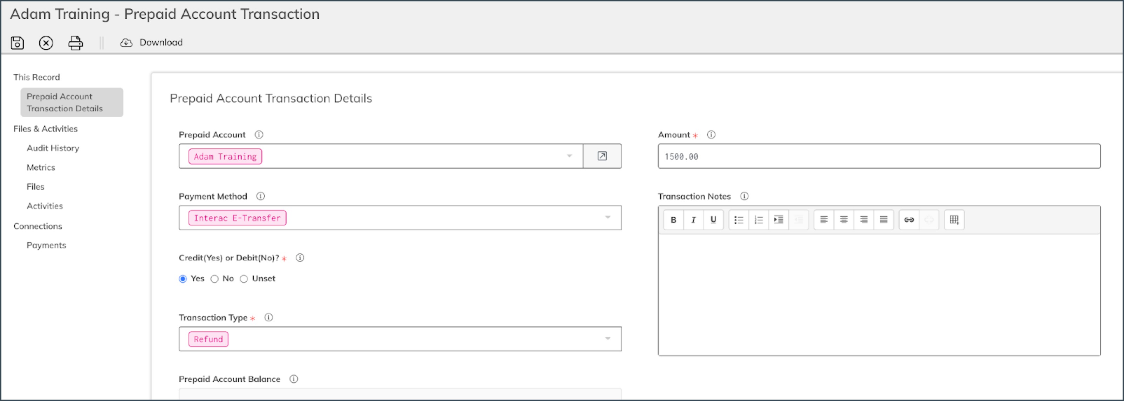Screen dimensions: 1124x401
Task: Insert bulleted list in notes
Action: pos(739,220)
